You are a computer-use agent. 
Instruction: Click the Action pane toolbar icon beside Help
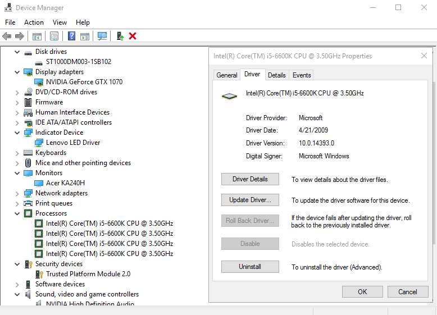(x=85, y=36)
